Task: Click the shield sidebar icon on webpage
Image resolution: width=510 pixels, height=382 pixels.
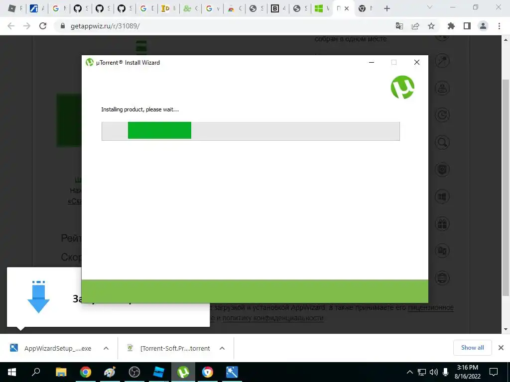Action: click(x=442, y=169)
